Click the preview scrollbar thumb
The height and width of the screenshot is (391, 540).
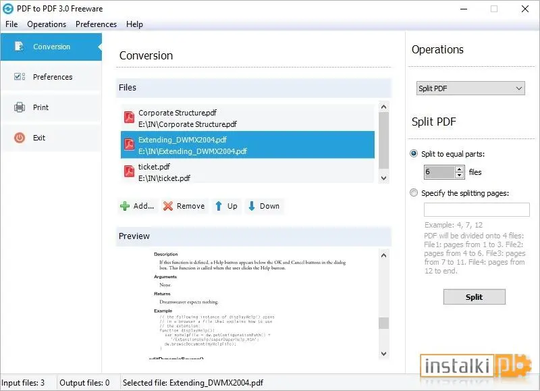pyautogui.click(x=383, y=323)
